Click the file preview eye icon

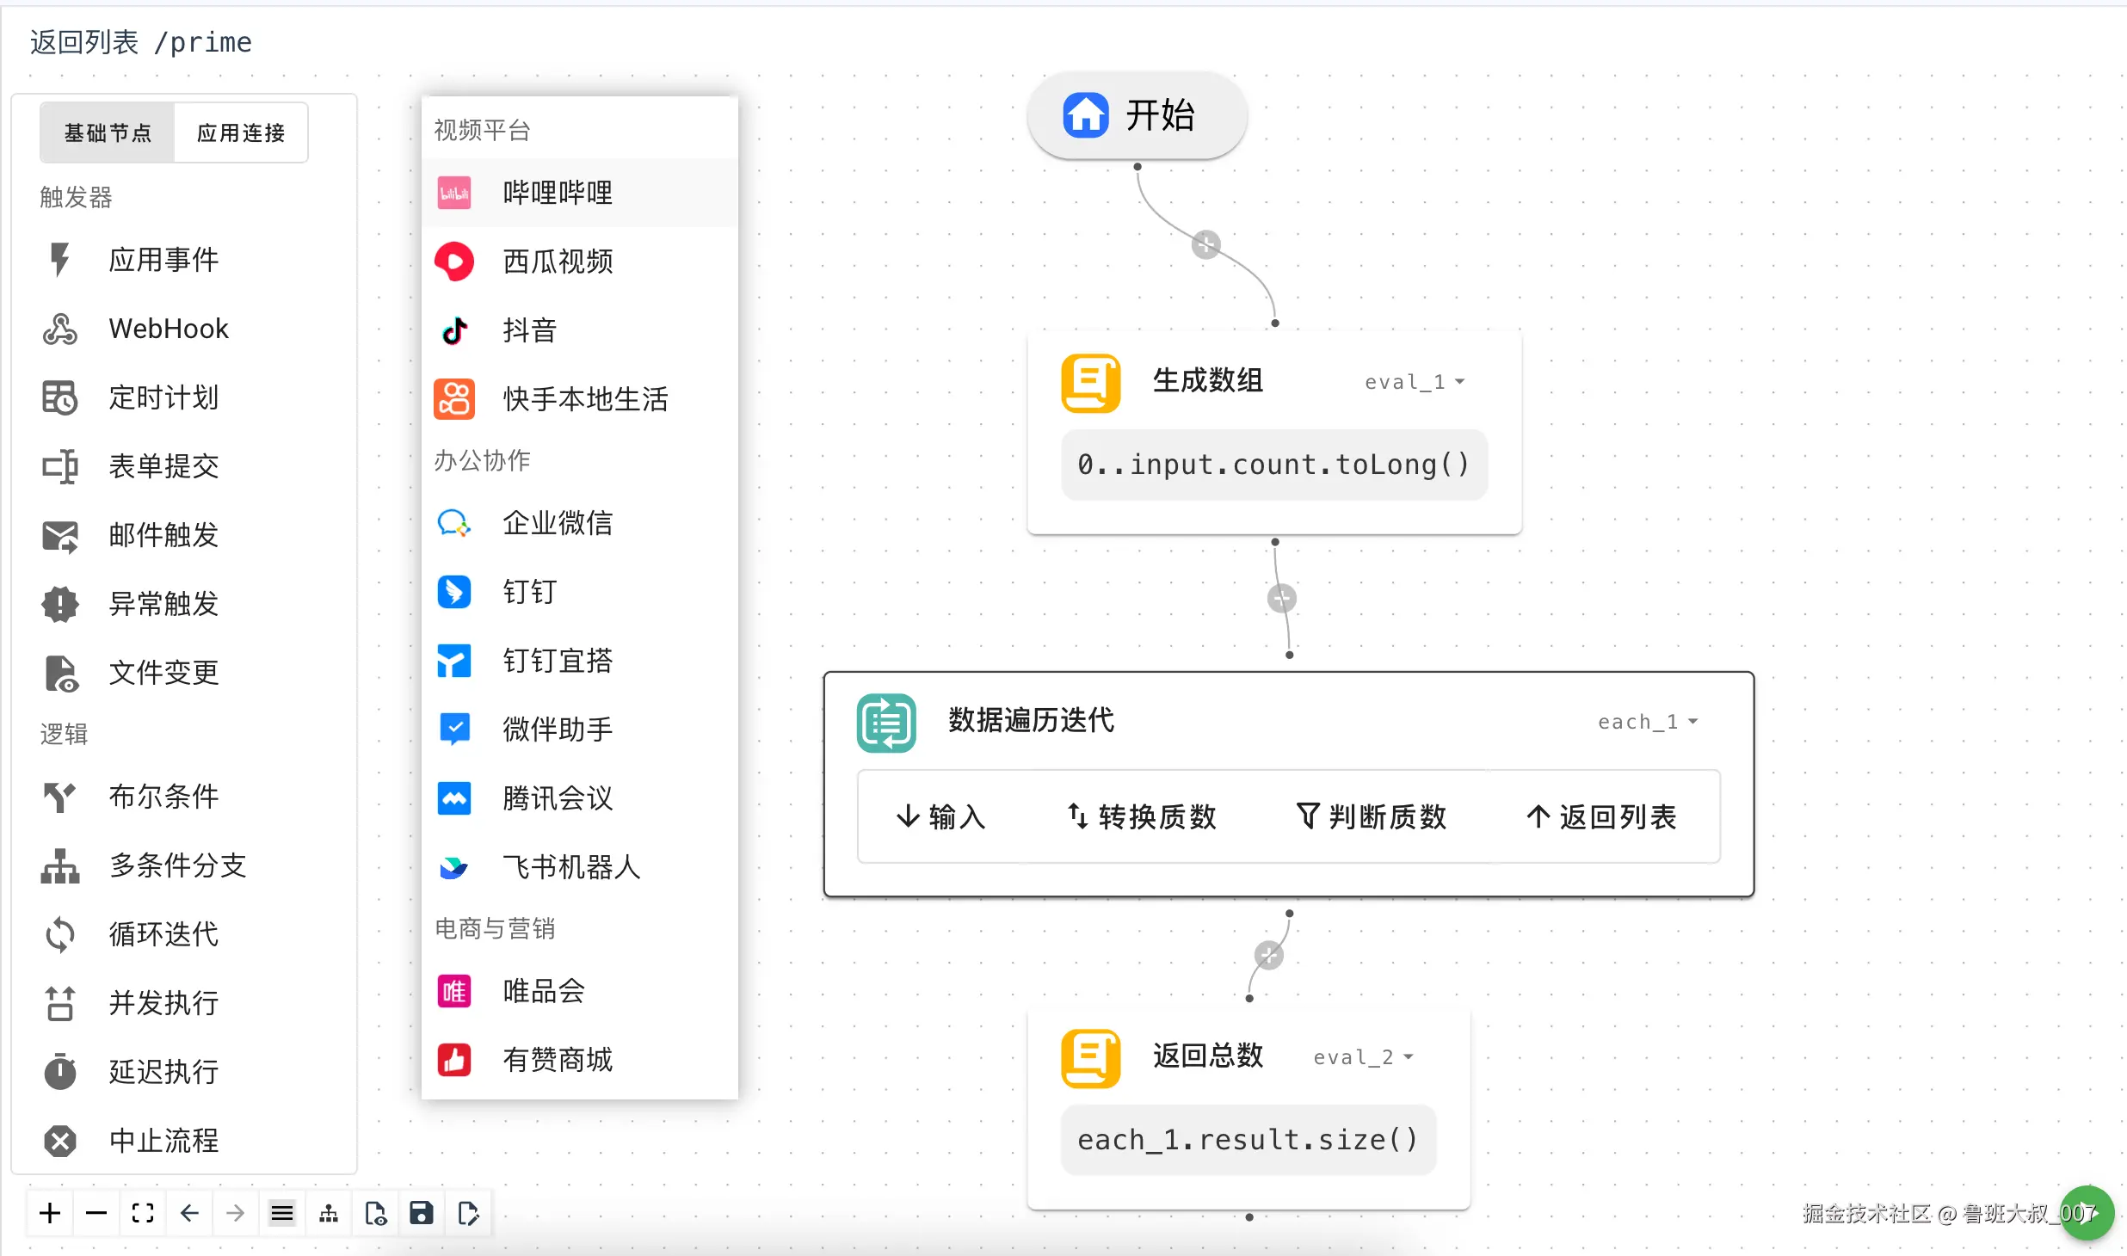(375, 1213)
